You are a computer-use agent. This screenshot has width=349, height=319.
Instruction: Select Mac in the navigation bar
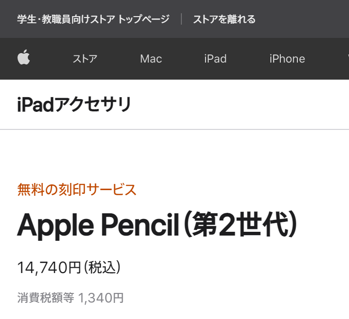151,59
